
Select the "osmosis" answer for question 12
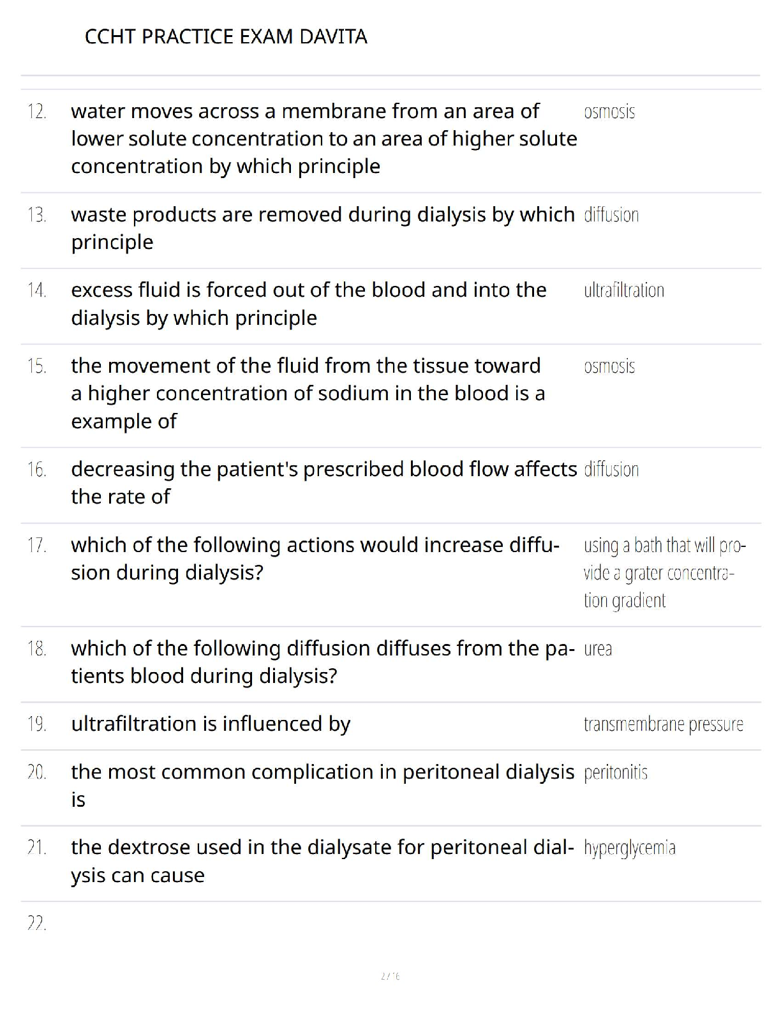(609, 112)
